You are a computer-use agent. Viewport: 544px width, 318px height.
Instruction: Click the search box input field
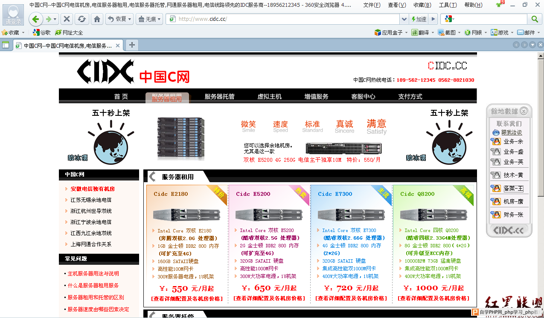(491, 19)
